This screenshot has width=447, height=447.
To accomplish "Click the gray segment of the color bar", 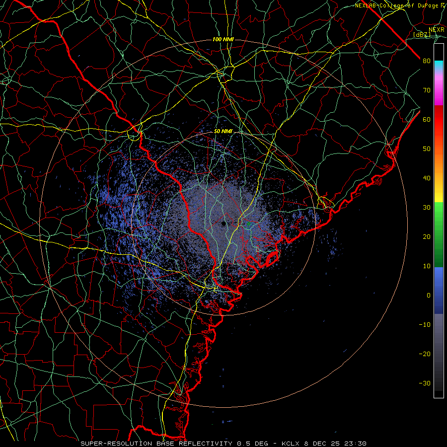I will coord(439,352).
